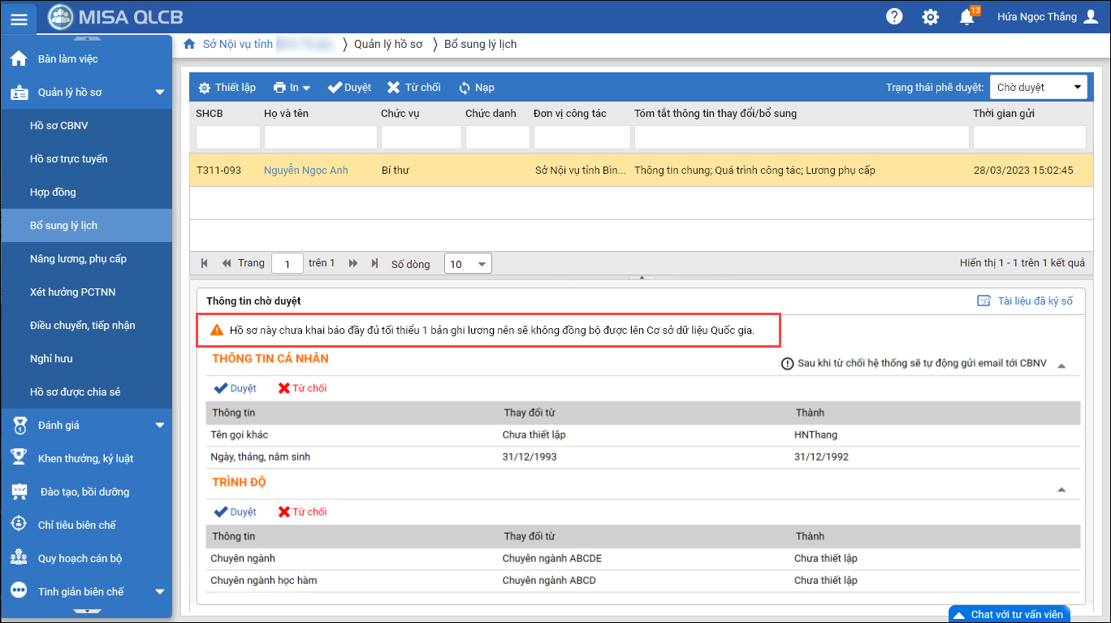Go to the last page icon

[x=374, y=263]
